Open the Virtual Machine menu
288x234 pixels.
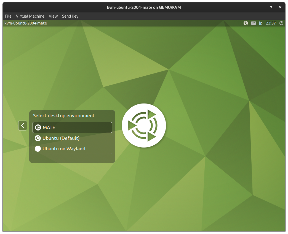coord(30,16)
